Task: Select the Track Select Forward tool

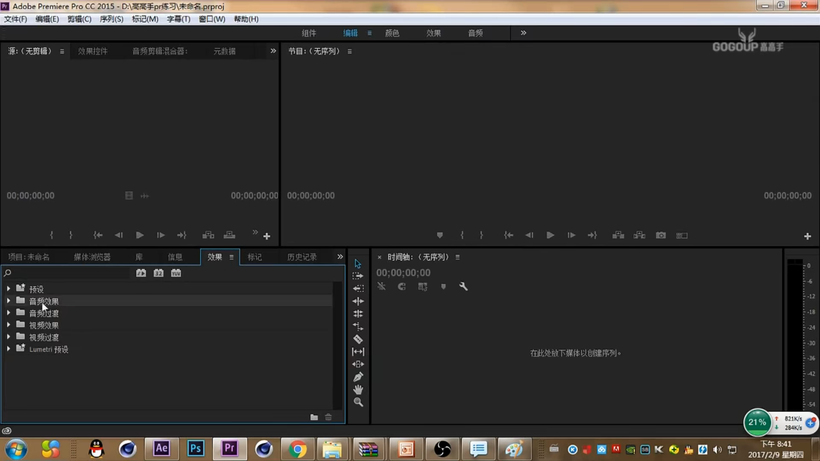Action: point(358,276)
